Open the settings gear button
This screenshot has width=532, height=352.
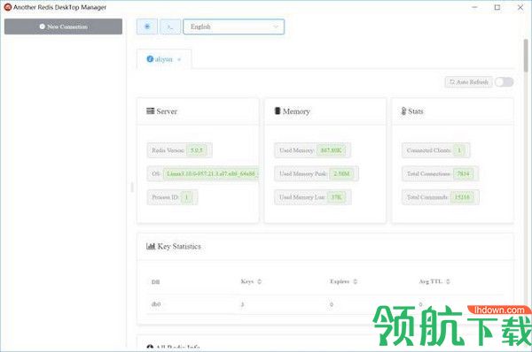147,27
